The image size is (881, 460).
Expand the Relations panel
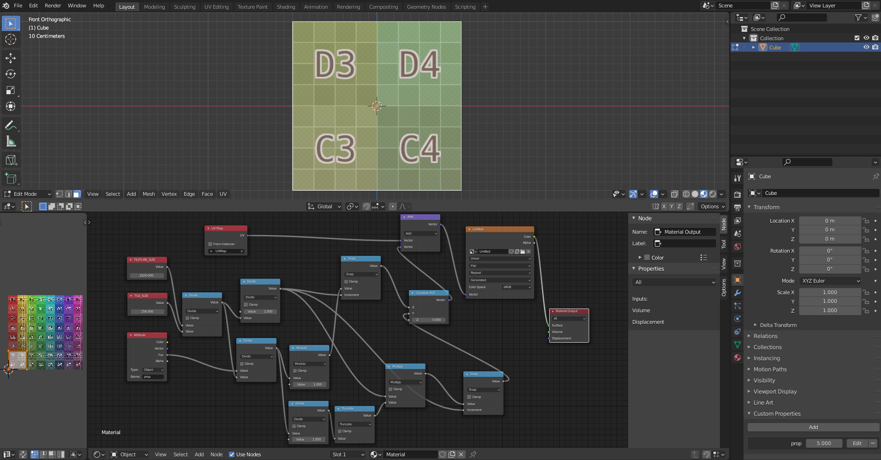(x=766, y=336)
